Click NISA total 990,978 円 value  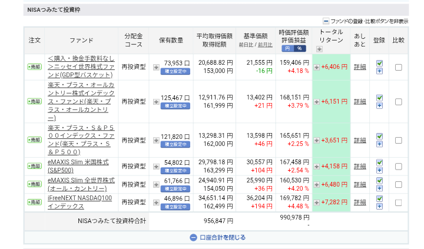click(x=294, y=217)
